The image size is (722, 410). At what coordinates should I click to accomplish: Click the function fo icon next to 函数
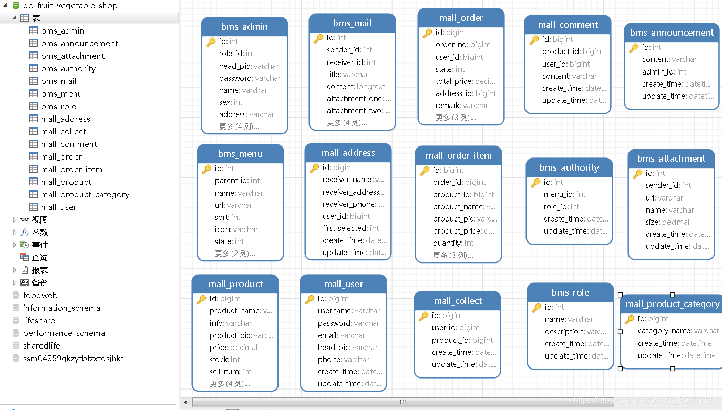point(25,232)
